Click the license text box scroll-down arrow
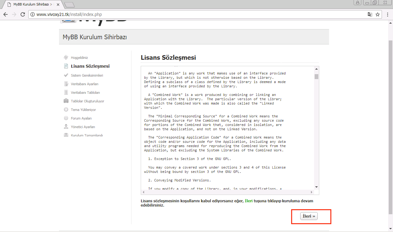393x232 pixels. tap(316, 187)
